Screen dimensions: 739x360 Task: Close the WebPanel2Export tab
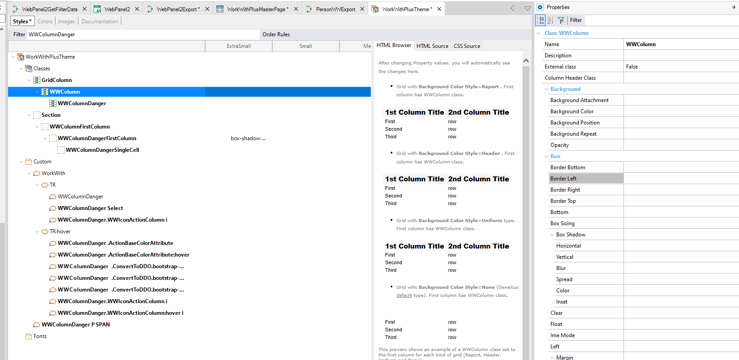click(207, 9)
